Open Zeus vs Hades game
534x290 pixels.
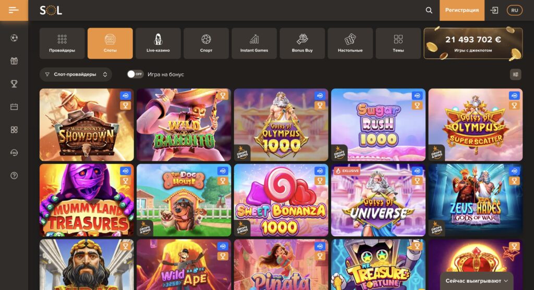(x=476, y=200)
